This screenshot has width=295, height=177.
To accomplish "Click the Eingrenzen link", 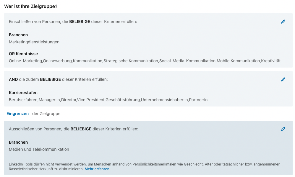I will tap(18, 114).
